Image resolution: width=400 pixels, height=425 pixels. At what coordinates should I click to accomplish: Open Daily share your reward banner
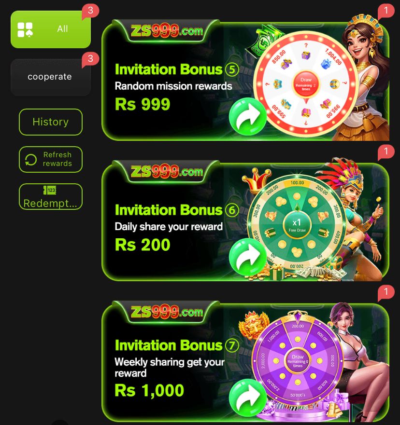245,220
